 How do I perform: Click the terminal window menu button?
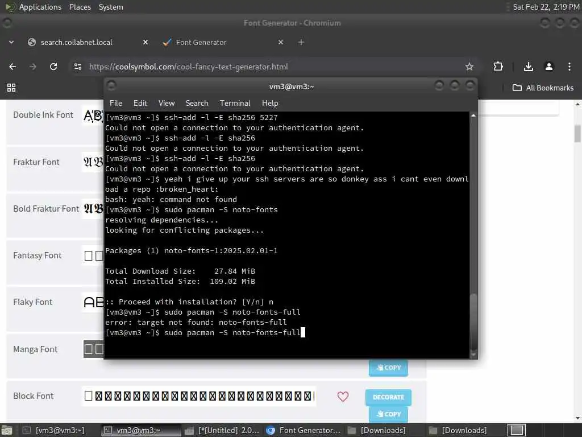tap(111, 86)
